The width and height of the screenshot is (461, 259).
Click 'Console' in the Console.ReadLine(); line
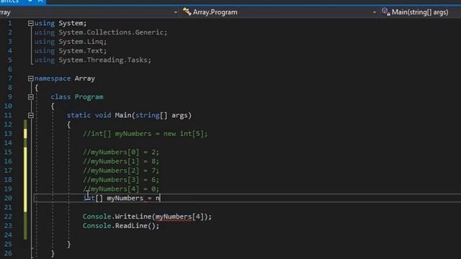tap(97, 226)
